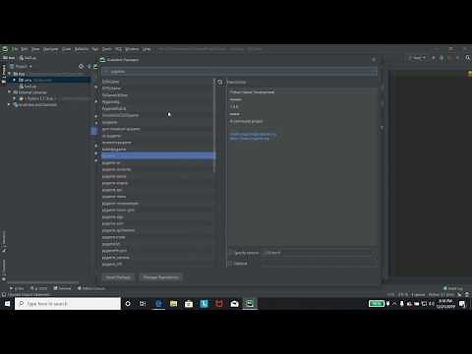Click the Install Package button
Screen dimensions: 472x354
pyautogui.click(x=118, y=277)
